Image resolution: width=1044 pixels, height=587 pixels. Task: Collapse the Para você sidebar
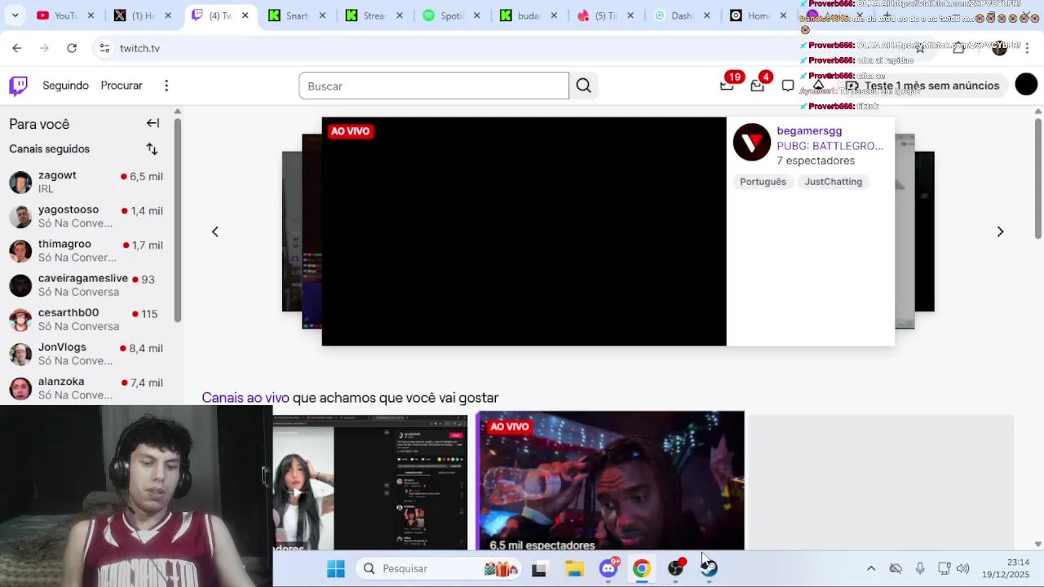click(x=153, y=123)
